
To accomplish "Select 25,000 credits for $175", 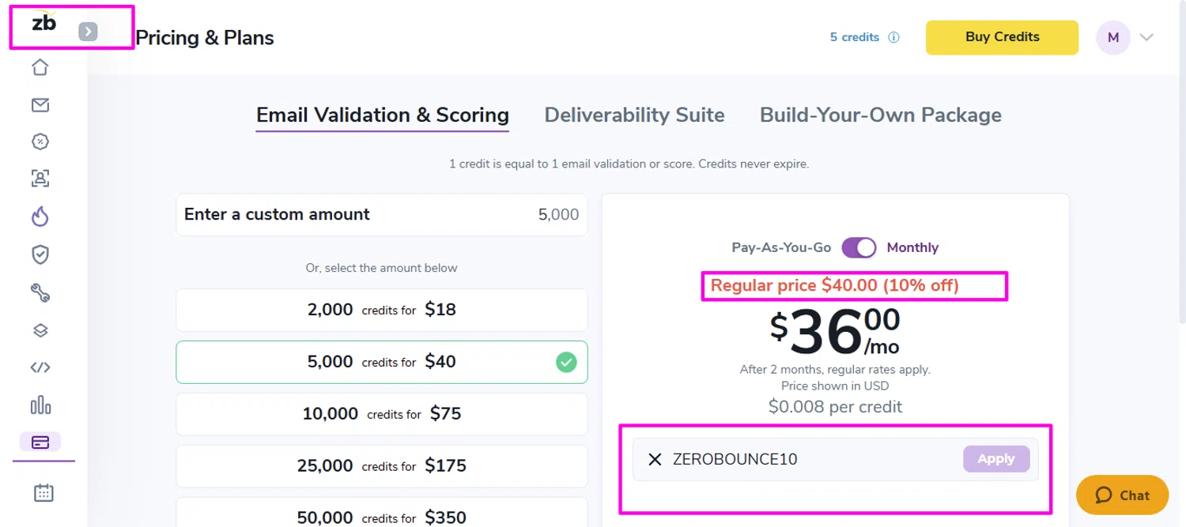I will click(382, 466).
